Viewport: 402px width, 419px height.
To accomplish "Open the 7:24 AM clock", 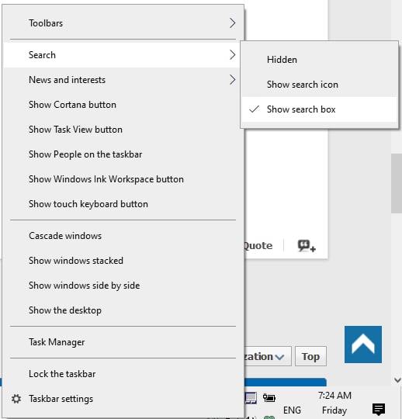I will click(x=334, y=396).
